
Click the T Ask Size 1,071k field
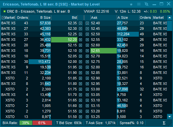tap(100, 123)
